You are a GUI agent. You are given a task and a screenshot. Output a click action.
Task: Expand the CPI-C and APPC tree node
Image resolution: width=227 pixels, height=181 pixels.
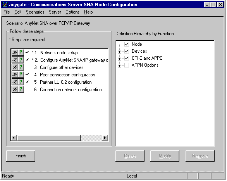click(x=120, y=59)
